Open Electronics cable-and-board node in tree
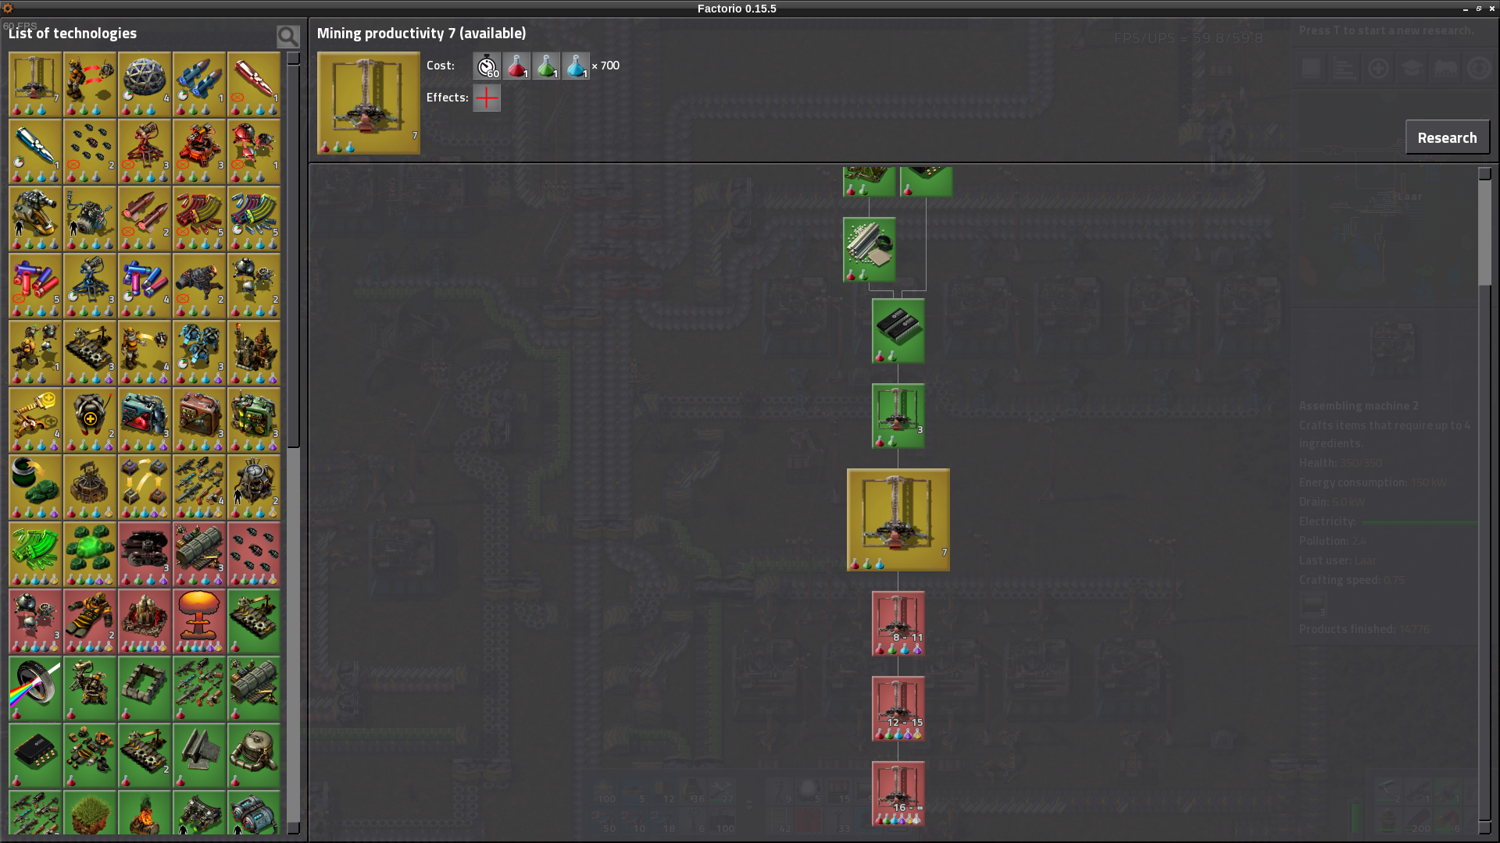This screenshot has width=1500, height=843. (x=870, y=250)
